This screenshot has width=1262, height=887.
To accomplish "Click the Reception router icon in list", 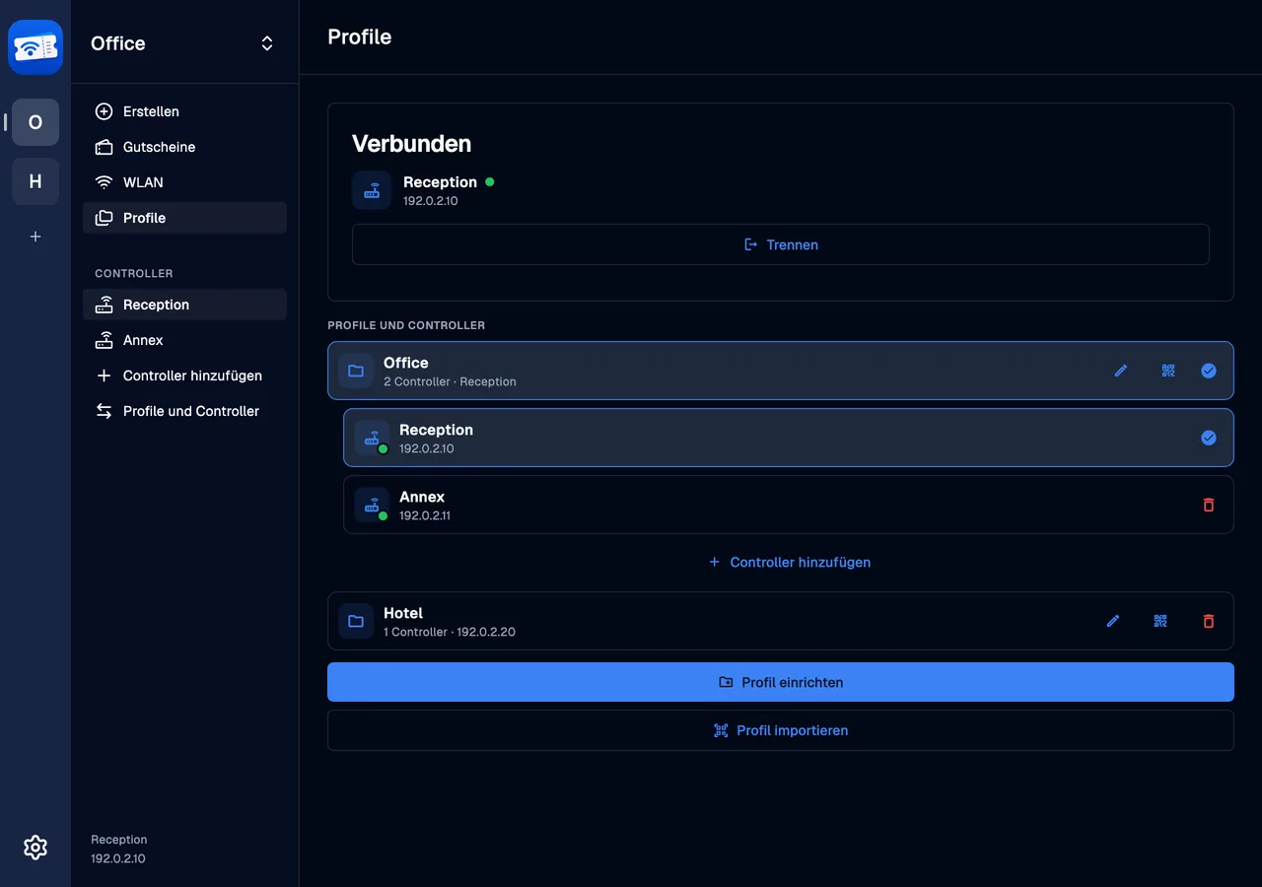I will click(x=372, y=438).
